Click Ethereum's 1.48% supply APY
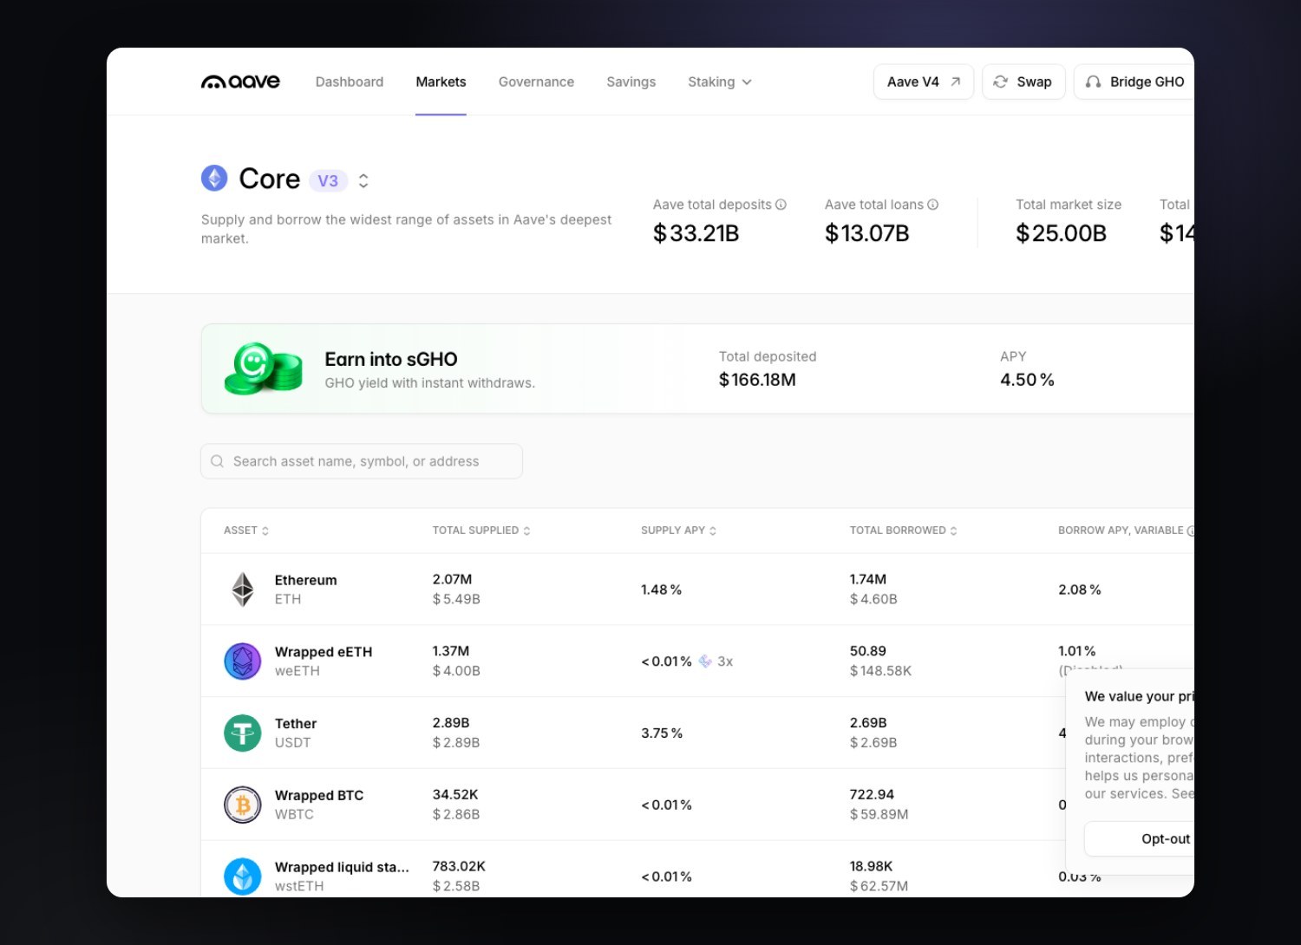1301x945 pixels. [x=661, y=590]
